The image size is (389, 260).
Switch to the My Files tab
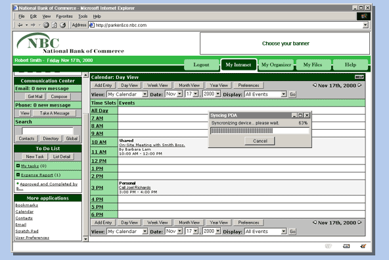[x=313, y=65]
